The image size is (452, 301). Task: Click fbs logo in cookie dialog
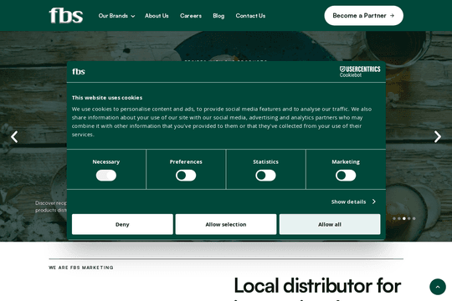tap(79, 71)
